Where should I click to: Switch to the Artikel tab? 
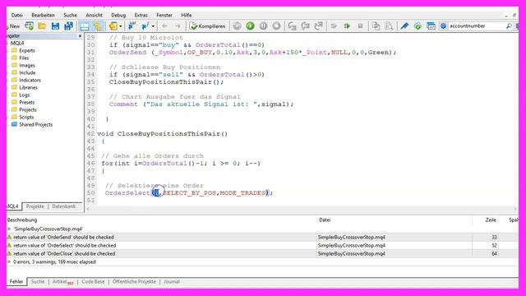62,281
